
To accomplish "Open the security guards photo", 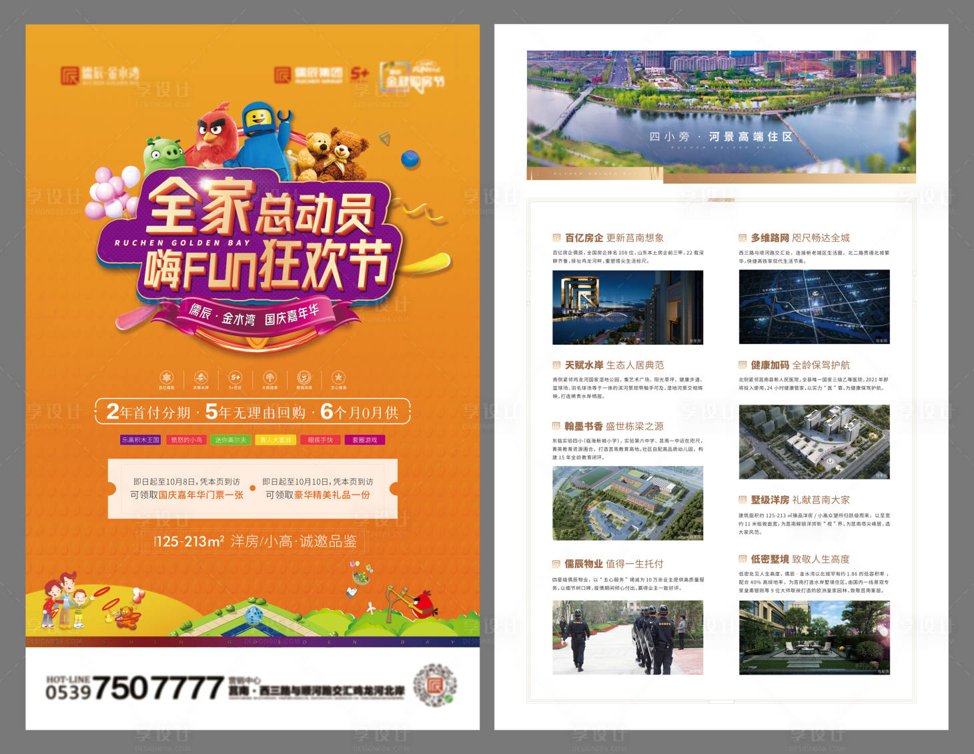I will [628, 638].
